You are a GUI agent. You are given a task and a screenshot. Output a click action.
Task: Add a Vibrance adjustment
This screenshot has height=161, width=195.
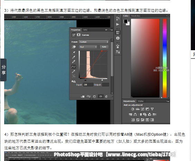[152, 109]
